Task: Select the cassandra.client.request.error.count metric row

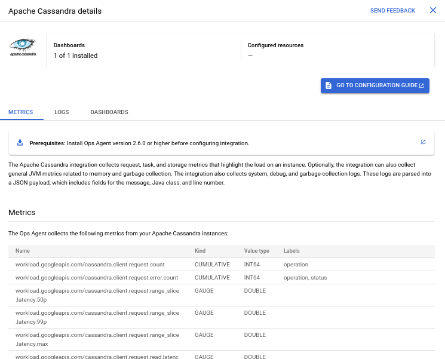Action: click(x=97, y=278)
